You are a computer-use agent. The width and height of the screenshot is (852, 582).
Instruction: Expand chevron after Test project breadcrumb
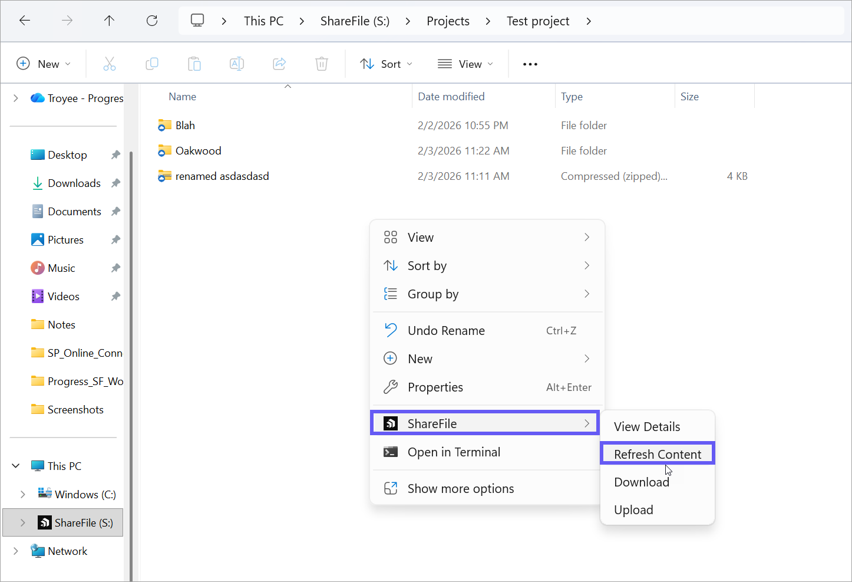click(x=589, y=21)
